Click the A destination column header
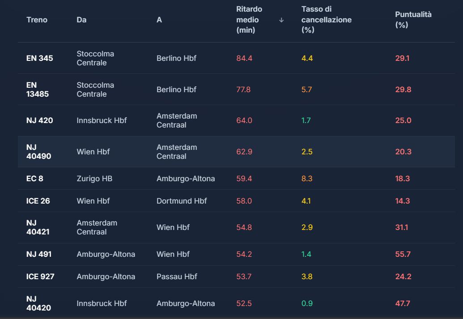 pyautogui.click(x=159, y=20)
